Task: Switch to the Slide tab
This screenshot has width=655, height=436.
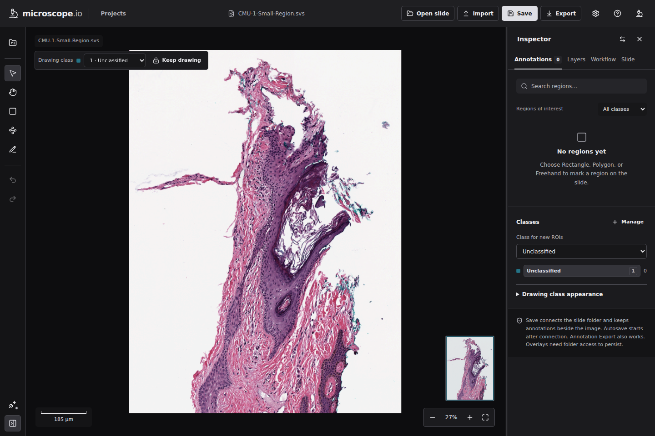Action: [x=628, y=59]
